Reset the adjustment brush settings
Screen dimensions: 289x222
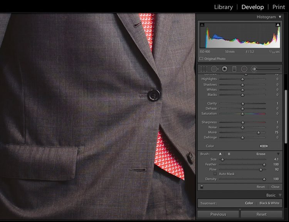click(260, 187)
